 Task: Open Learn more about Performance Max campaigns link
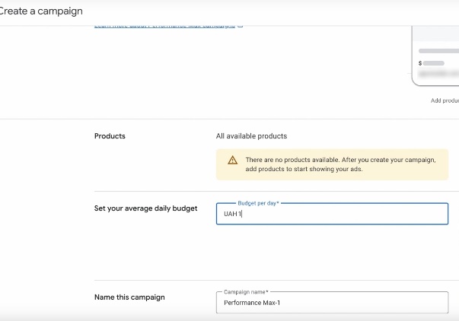pyautogui.click(x=164, y=26)
